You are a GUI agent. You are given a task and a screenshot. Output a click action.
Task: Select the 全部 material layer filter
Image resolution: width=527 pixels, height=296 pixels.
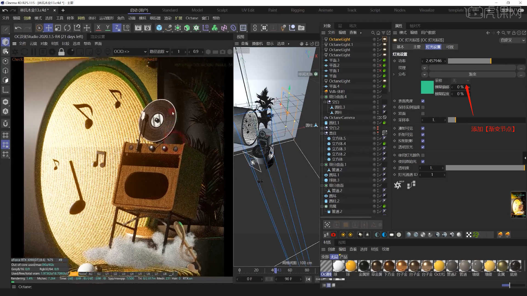pos(325,257)
